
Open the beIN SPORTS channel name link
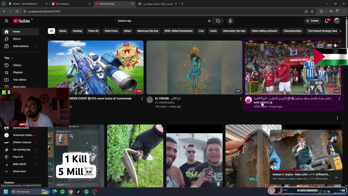pyautogui.click(x=261, y=103)
